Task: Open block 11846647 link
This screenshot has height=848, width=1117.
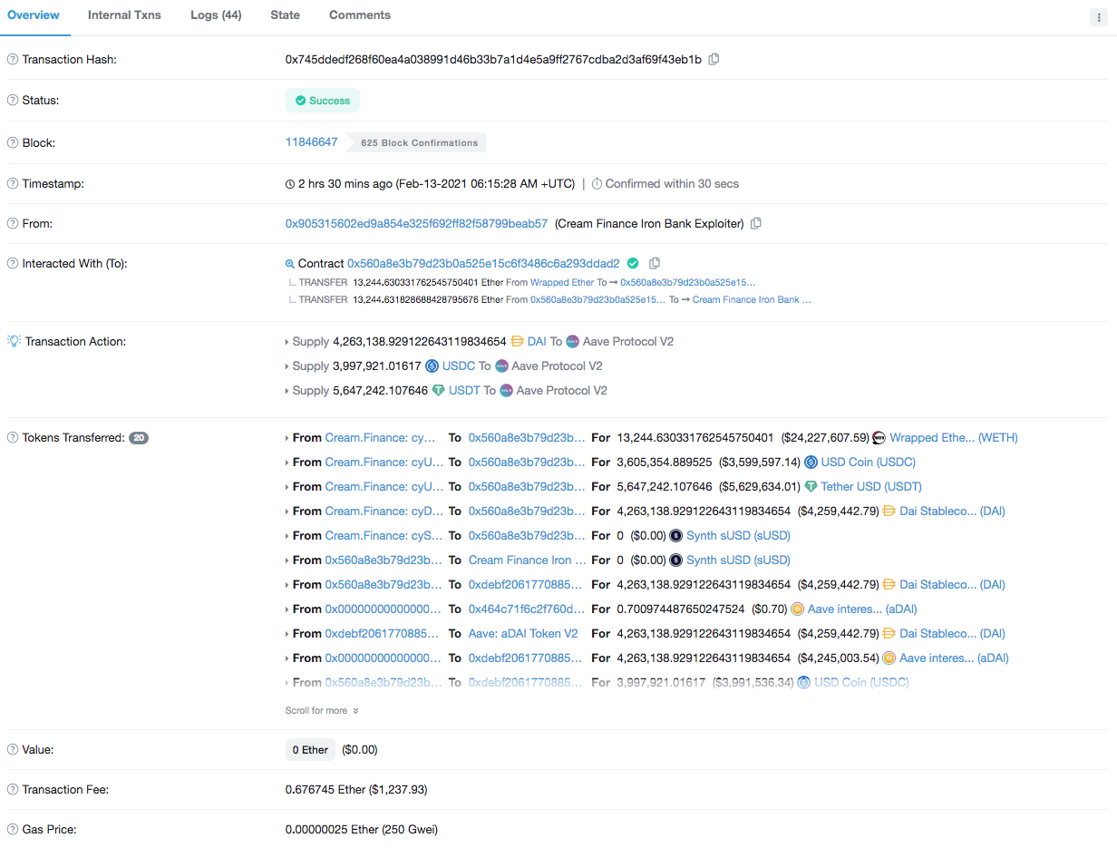Action: (311, 142)
